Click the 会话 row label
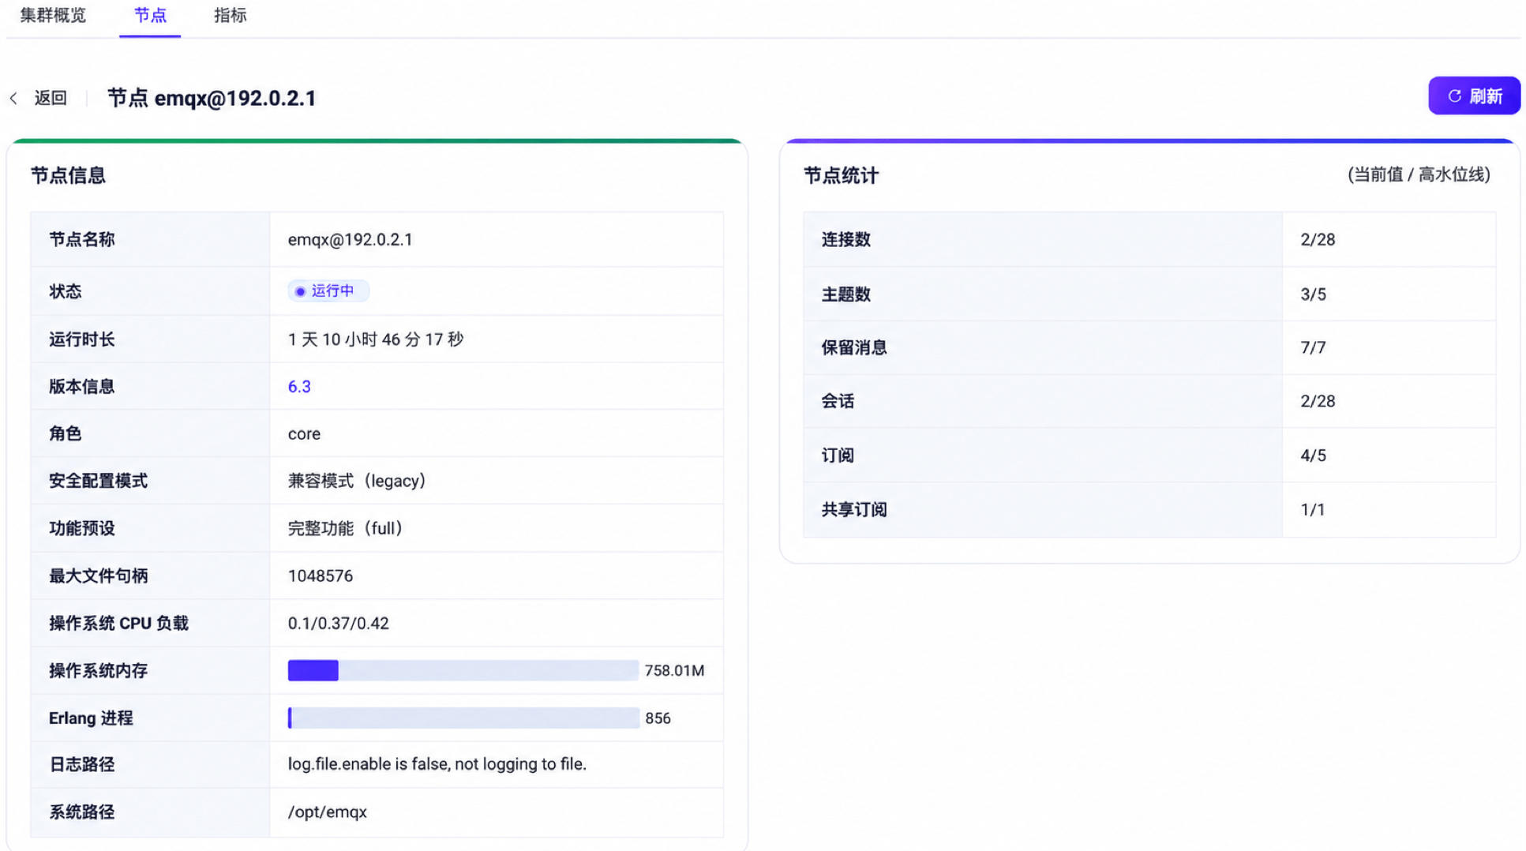The height and width of the screenshot is (851, 1526). pyautogui.click(x=838, y=401)
